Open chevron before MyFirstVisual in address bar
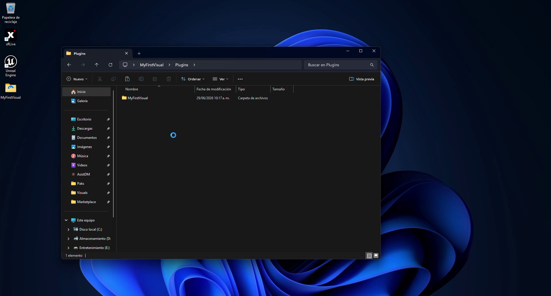 point(134,65)
